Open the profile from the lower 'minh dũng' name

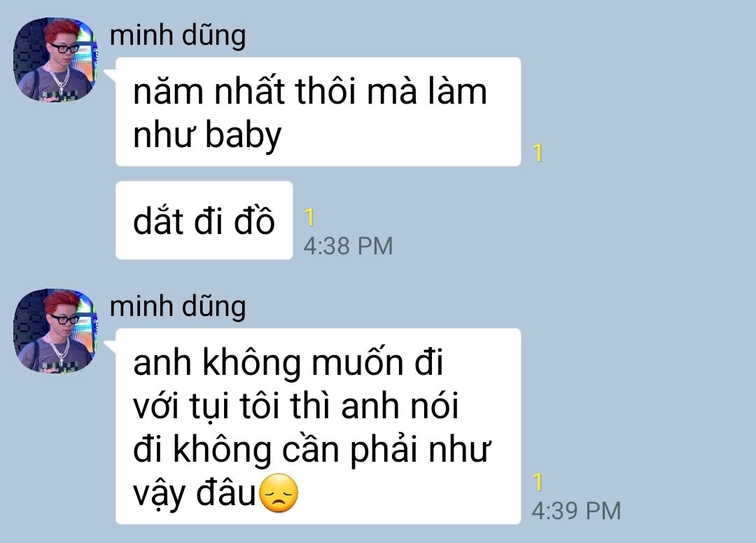pyautogui.click(x=177, y=307)
